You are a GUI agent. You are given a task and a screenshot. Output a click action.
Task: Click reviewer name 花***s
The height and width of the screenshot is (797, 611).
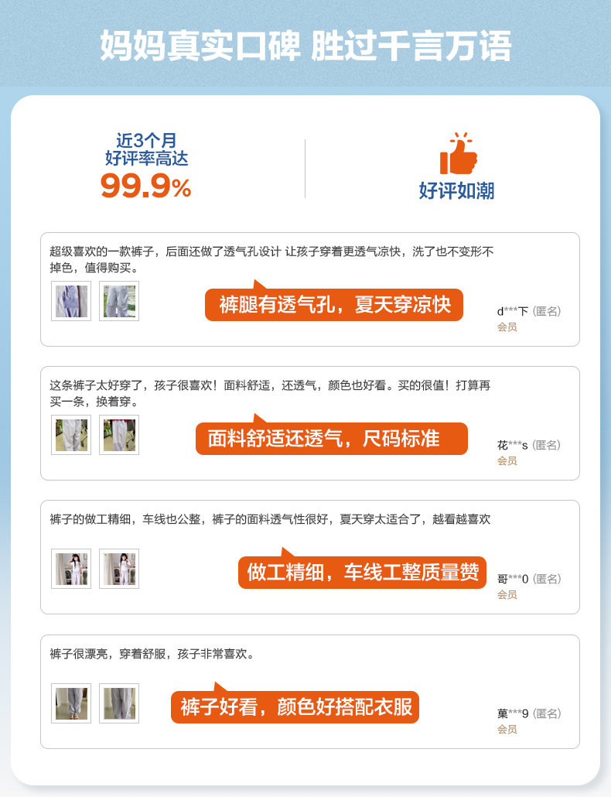[x=513, y=445]
